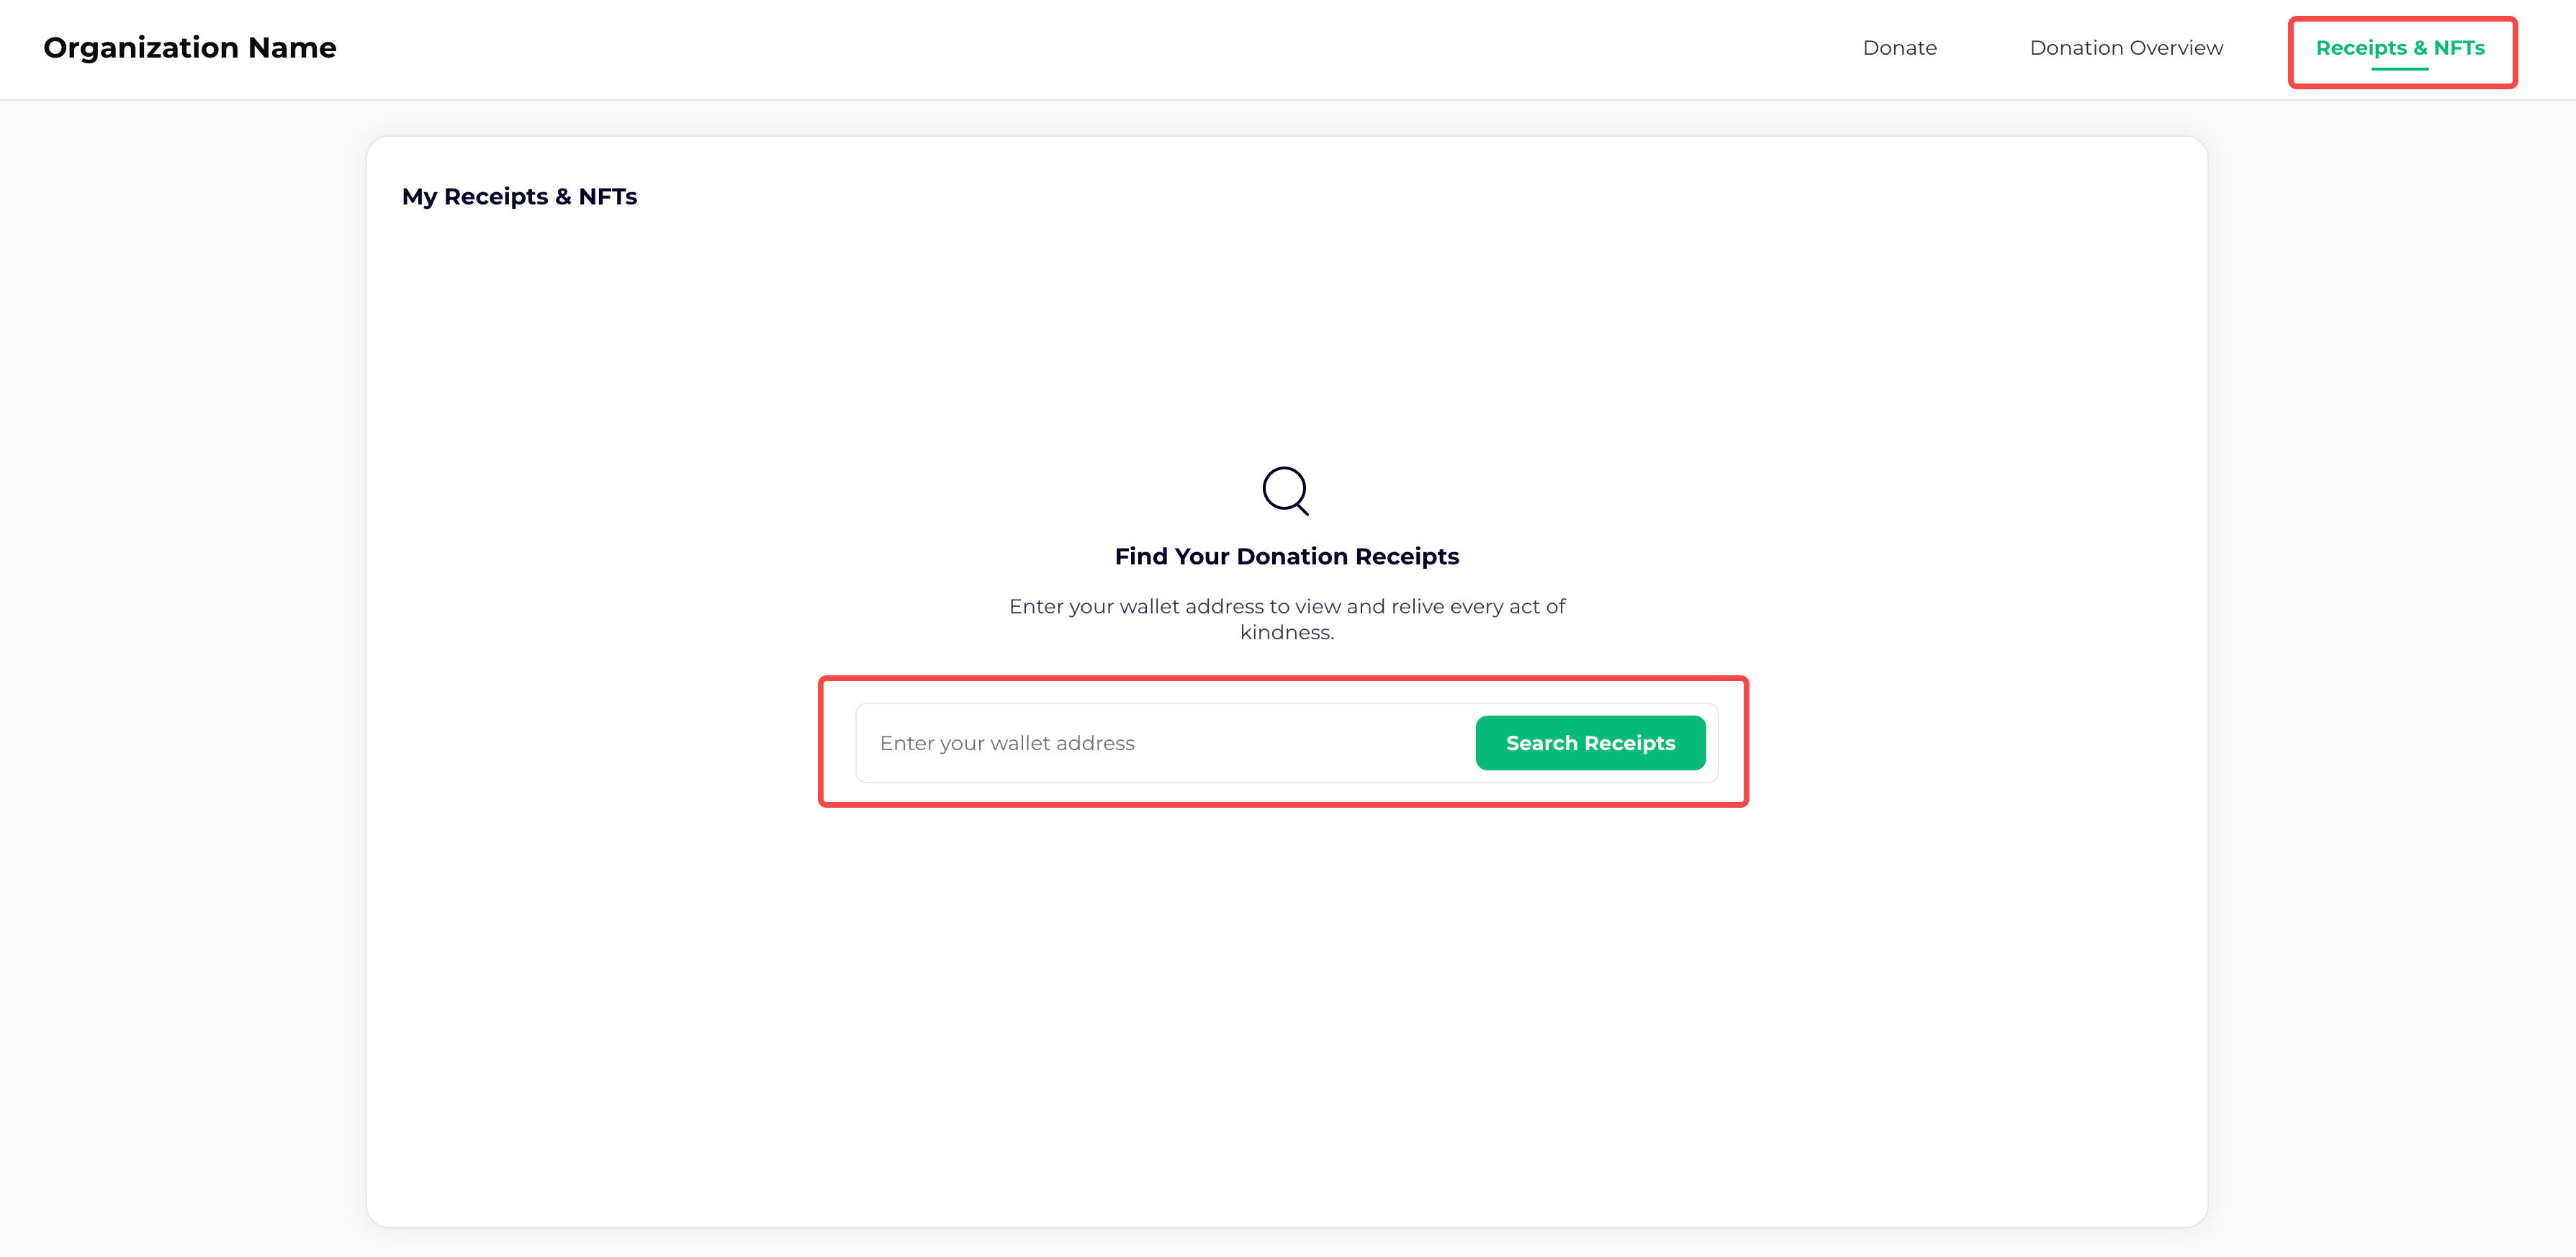
Task: Click the green underline under Receipts & NFTs
Action: tap(2402, 69)
